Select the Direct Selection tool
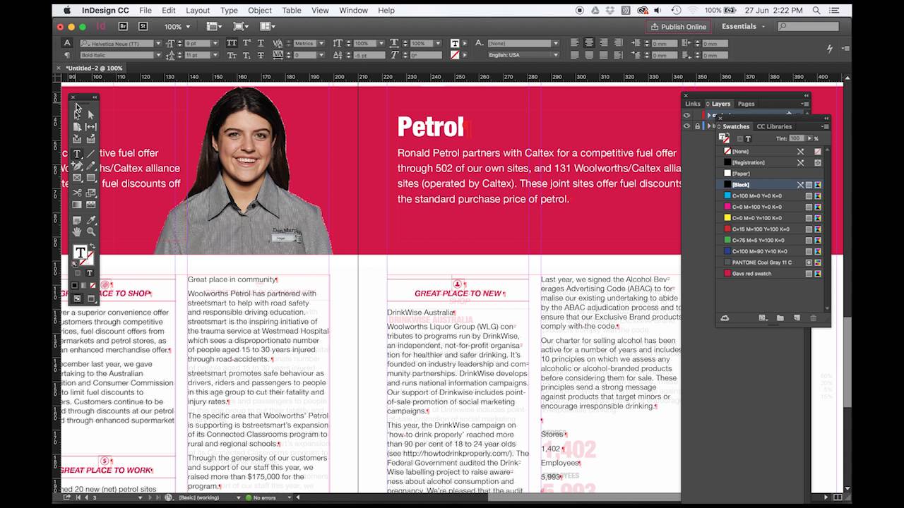This screenshot has width=904, height=508. 90,114
